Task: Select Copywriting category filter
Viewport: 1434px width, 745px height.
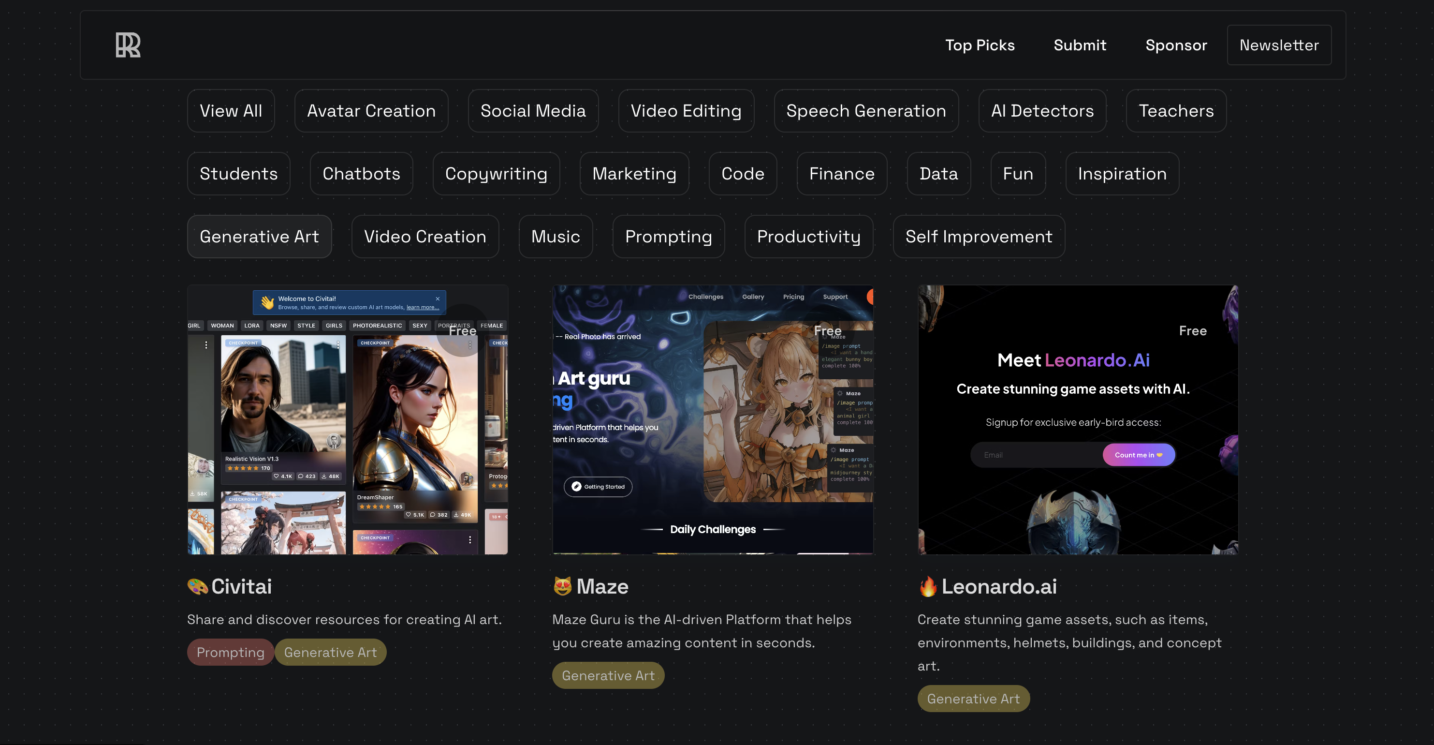Action: click(x=497, y=174)
